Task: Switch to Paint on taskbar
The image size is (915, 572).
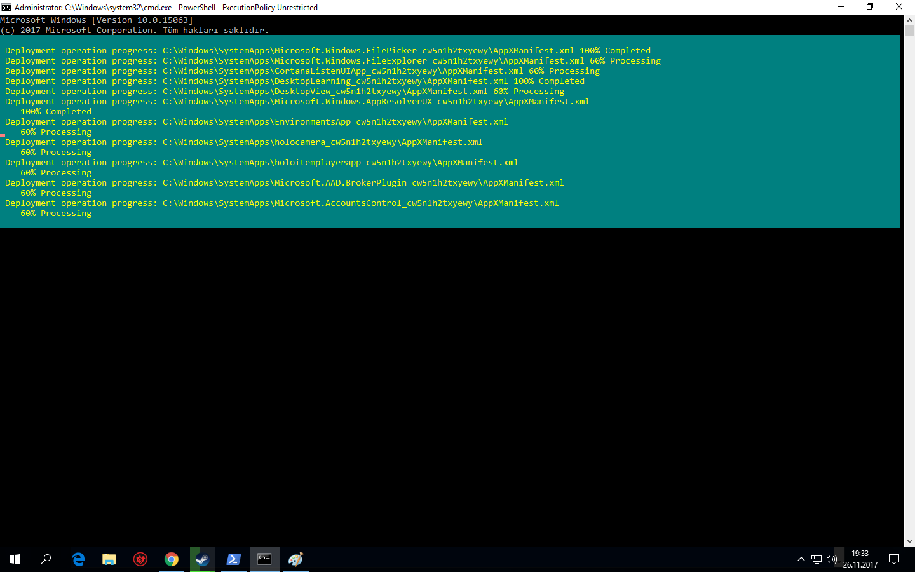Action: pos(296,559)
